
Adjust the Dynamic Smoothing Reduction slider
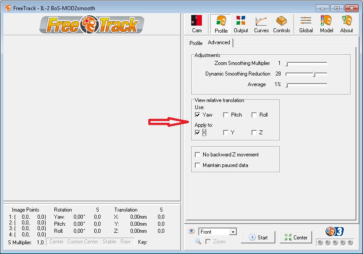(306, 74)
